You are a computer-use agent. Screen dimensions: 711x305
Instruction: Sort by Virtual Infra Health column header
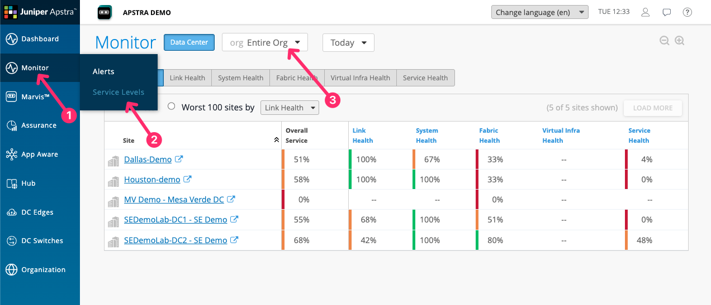pos(561,135)
